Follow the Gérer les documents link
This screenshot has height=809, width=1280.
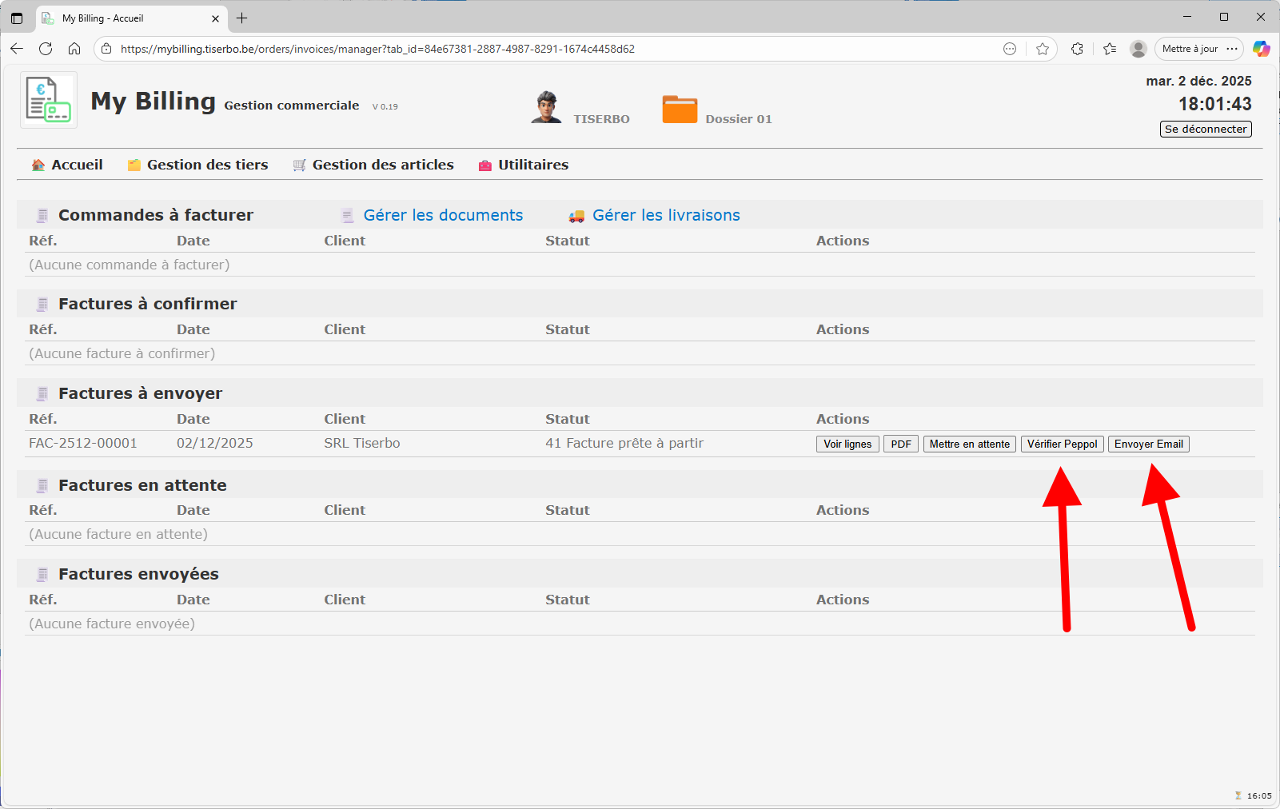tap(443, 215)
